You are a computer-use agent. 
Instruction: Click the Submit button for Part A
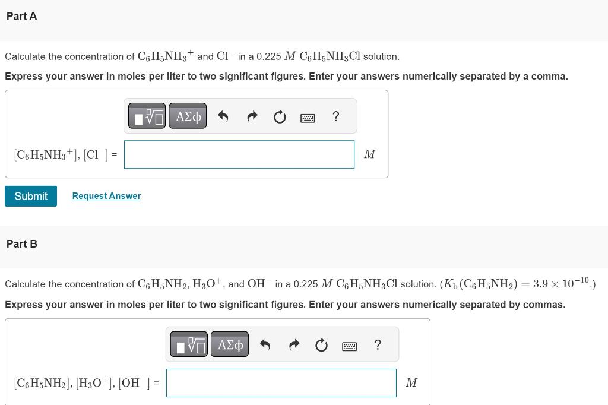click(30, 196)
